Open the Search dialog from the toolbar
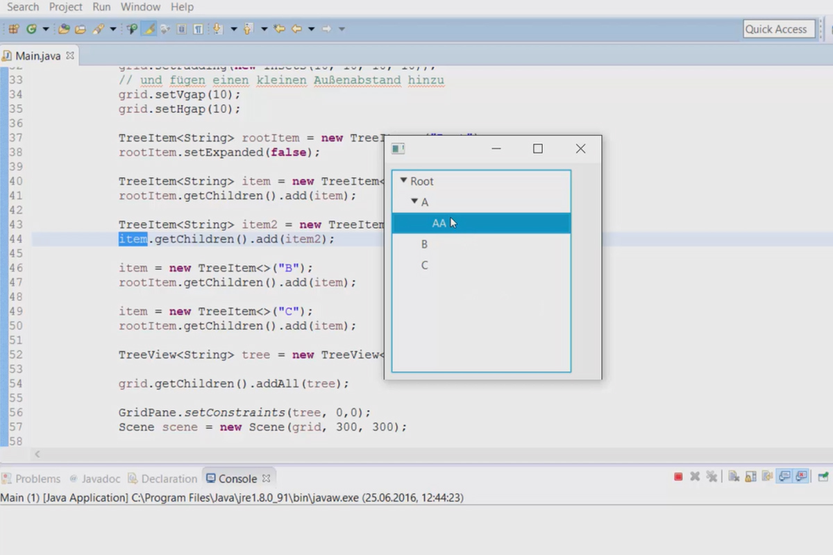This screenshot has width=833, height=555. 132,28
